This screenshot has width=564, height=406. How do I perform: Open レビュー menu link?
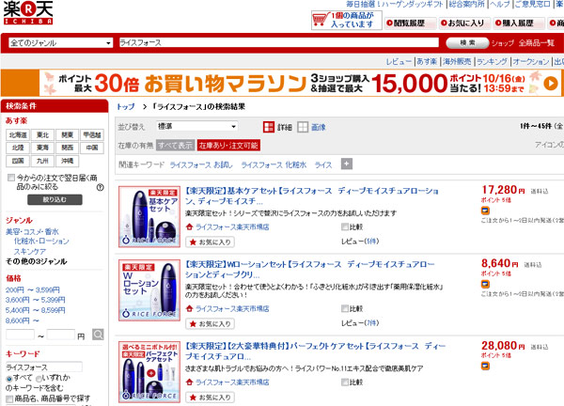point(399,62)
